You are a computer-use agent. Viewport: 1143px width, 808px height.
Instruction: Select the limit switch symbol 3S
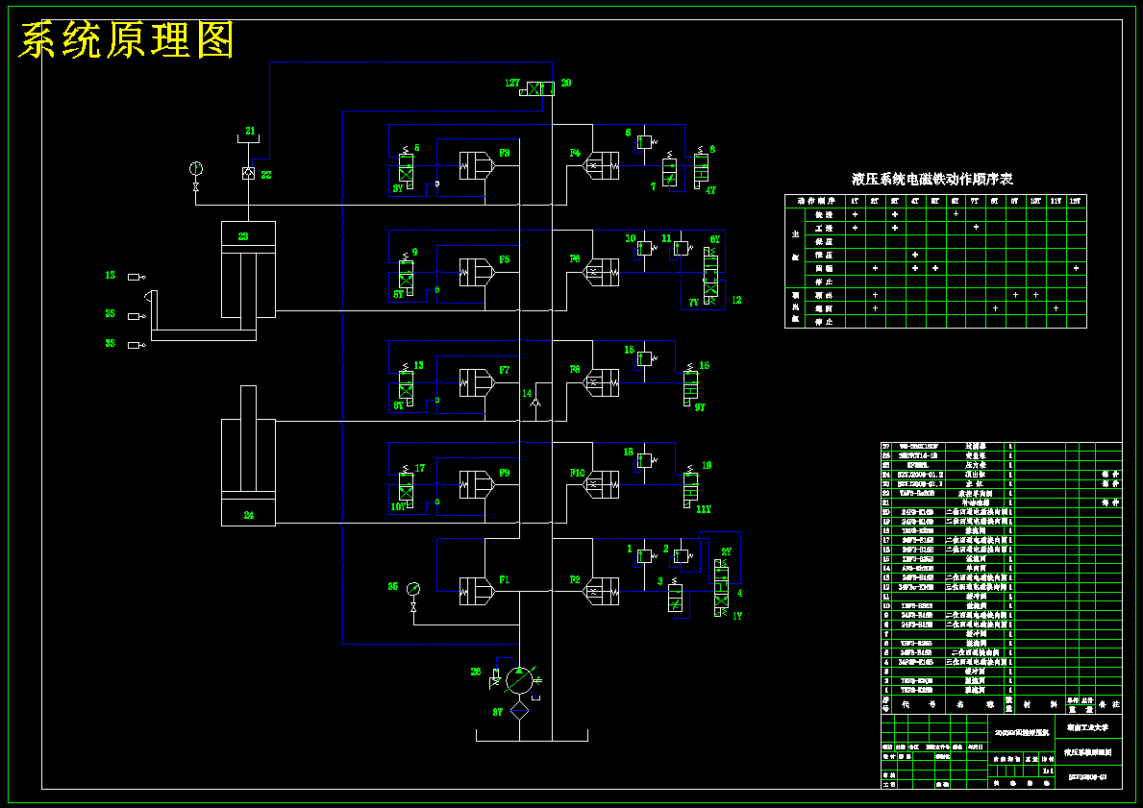136,345
